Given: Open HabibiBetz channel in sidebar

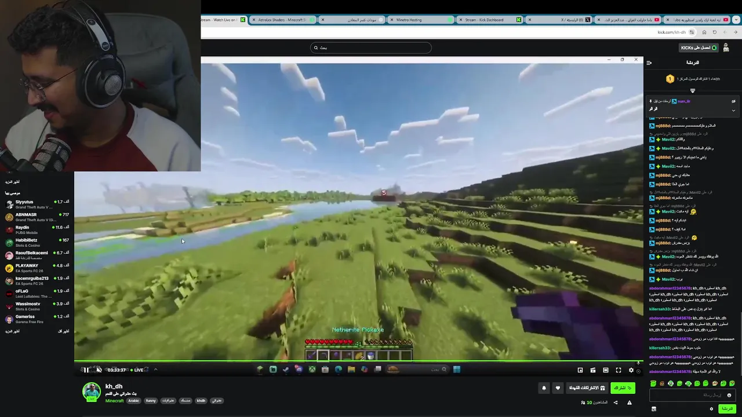Looking at the screenshot, I should point(37,242).
